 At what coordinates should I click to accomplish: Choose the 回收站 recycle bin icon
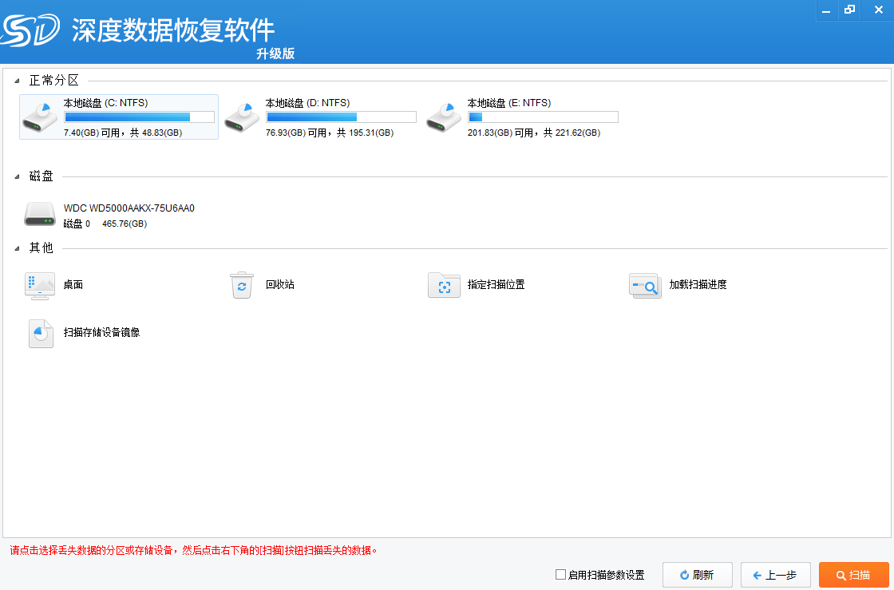242,285
